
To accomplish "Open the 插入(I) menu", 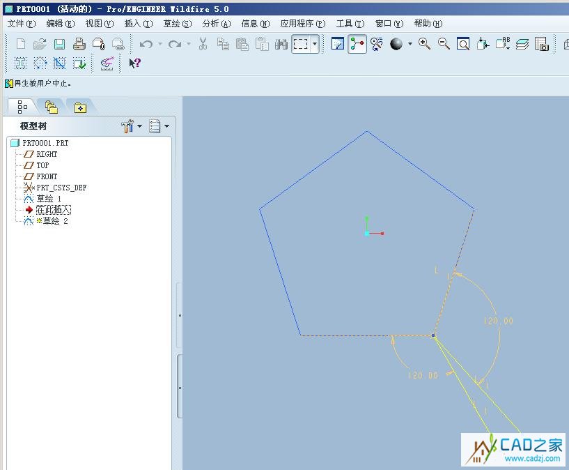I will (139, 24).
